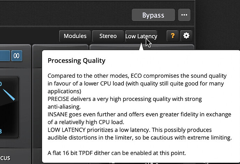Click the partially visible FOCUS label

(x=5, y=158)
